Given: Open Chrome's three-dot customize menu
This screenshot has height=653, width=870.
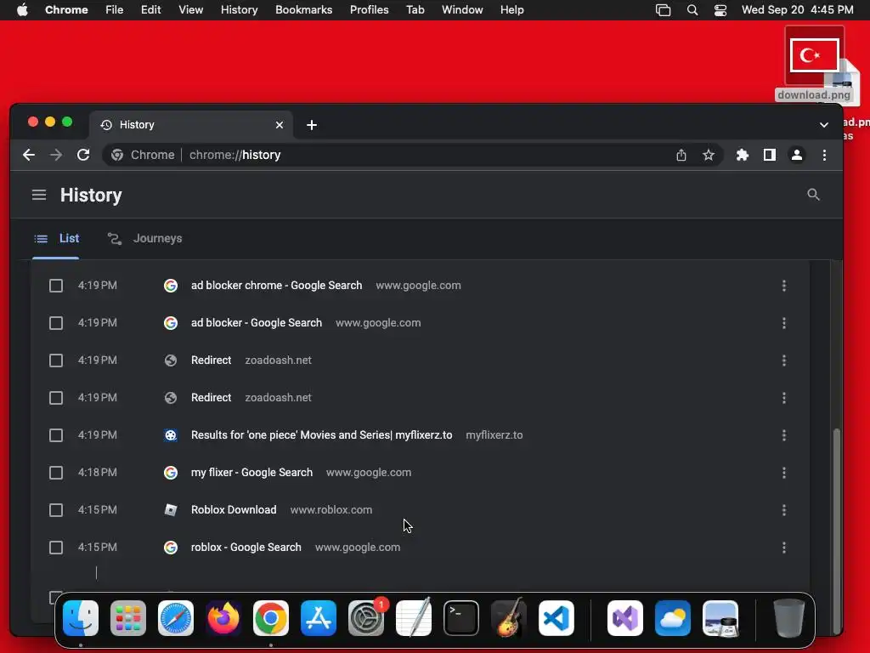Looking at the screenshot, I should (x=824, y=155).
